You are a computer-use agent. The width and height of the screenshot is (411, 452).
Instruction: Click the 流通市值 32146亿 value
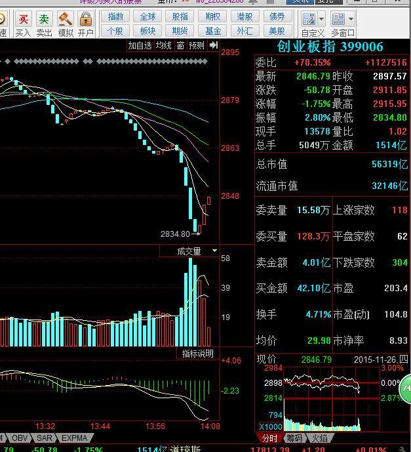click(389, 186)
